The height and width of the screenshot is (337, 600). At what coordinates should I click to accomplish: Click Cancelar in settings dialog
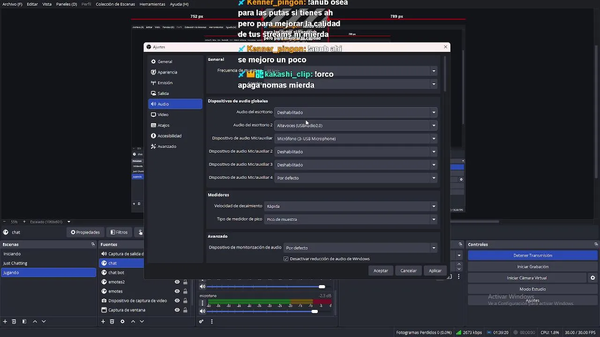[x=408, y=271]
